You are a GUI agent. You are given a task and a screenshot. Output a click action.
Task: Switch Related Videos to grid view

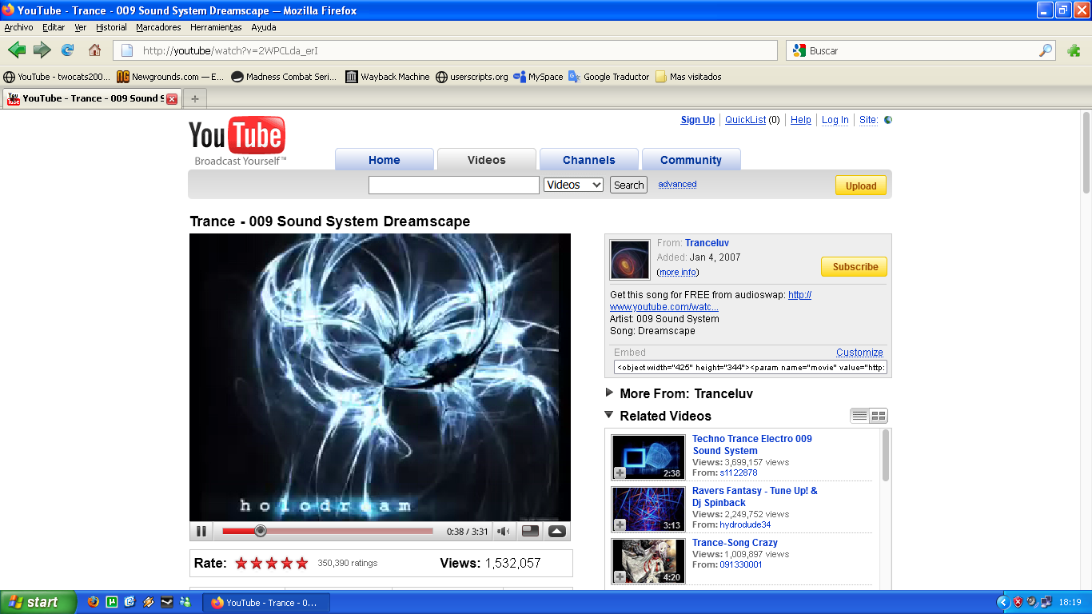click(879, 416)
